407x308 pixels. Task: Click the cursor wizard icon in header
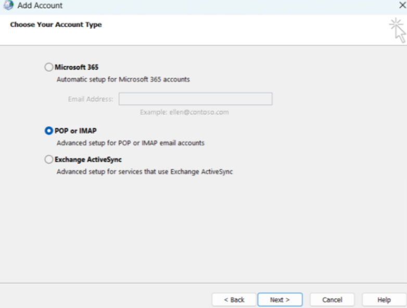point(398,30)
